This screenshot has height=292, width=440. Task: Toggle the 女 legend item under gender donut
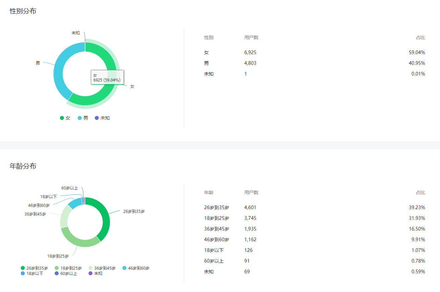(x=65, y=118)
